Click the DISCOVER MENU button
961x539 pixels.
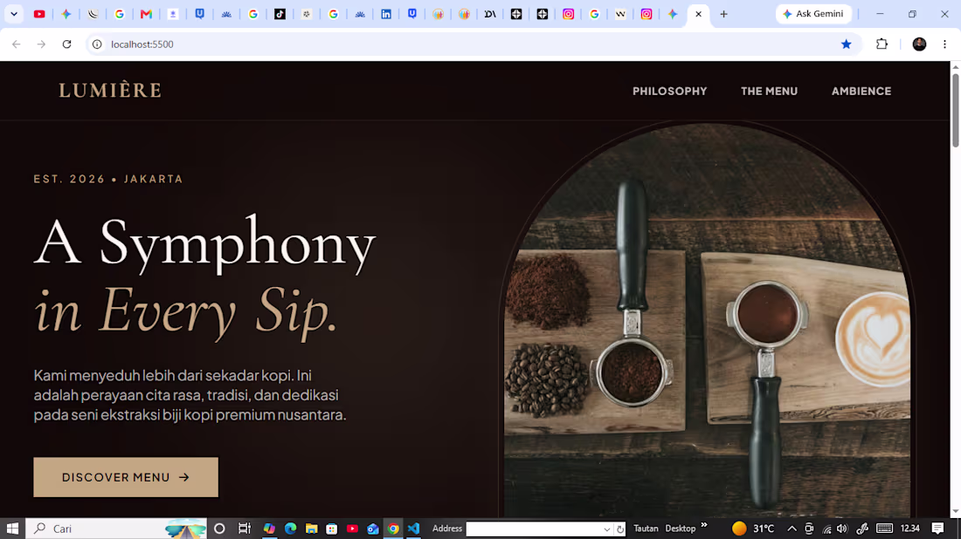[x=126, y=477]
